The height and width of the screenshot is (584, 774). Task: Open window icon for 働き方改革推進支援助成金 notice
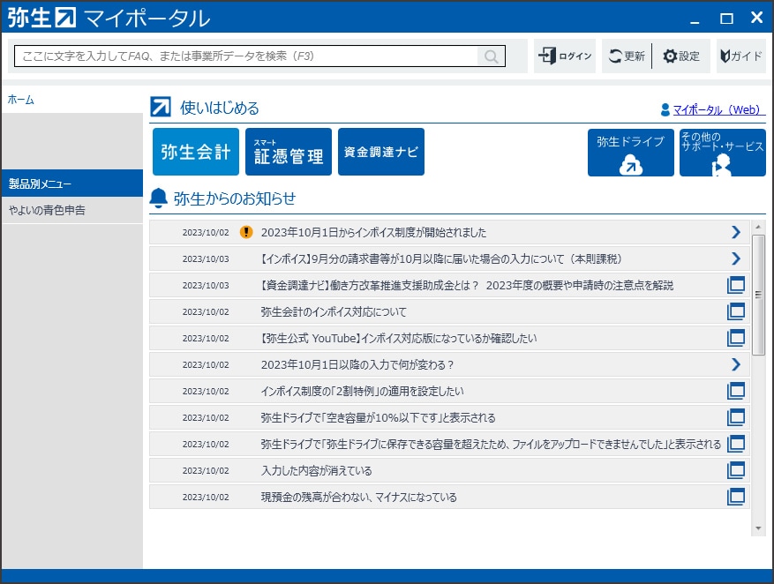(x=735, y=285)
